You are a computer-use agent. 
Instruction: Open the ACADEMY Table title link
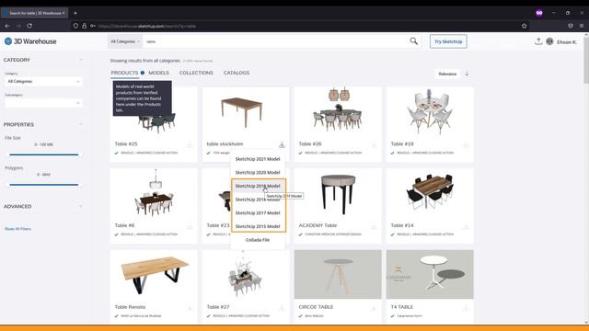coord(318,225)
